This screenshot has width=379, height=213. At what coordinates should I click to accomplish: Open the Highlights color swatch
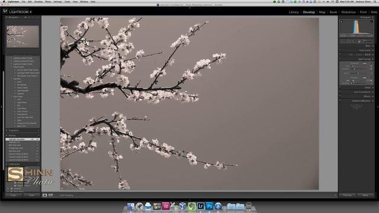(x=365, y=63)
